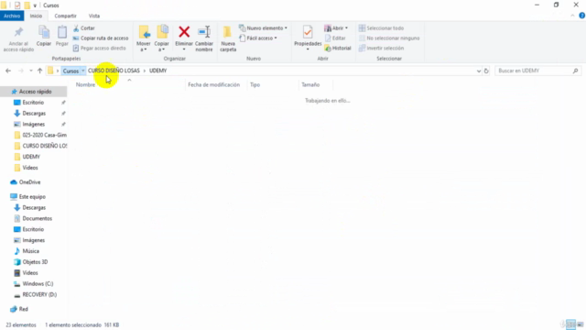
Task: Open address bar history dropdown
Action: pos(478,71)
